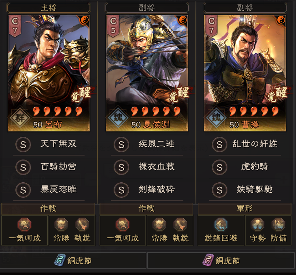The width and height of the screenshot is (296, 275).
Task: Click the purple 銅虎節 tally icon
Action: 208,260
